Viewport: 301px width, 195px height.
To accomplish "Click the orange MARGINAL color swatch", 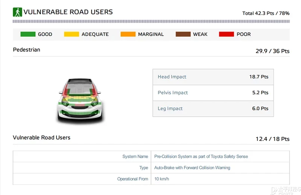I will click(128, 34).
